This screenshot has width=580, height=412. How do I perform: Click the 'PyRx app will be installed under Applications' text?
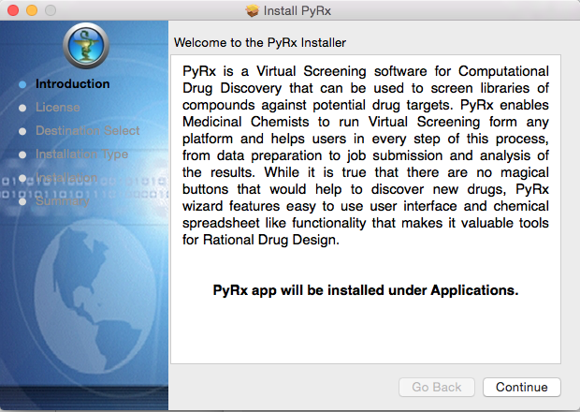pos(366,290)
